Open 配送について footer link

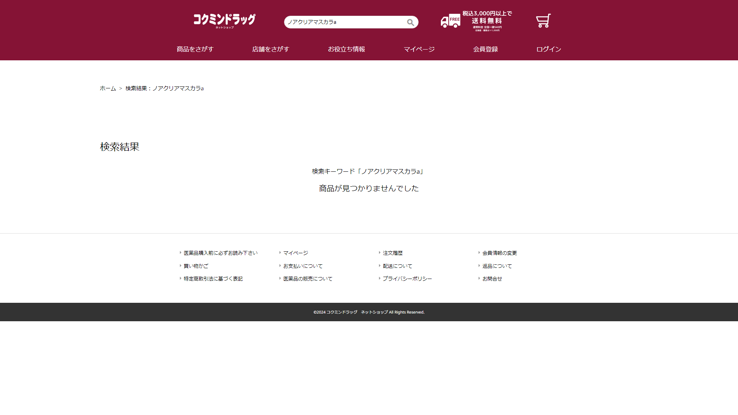(x=397, y=266)
